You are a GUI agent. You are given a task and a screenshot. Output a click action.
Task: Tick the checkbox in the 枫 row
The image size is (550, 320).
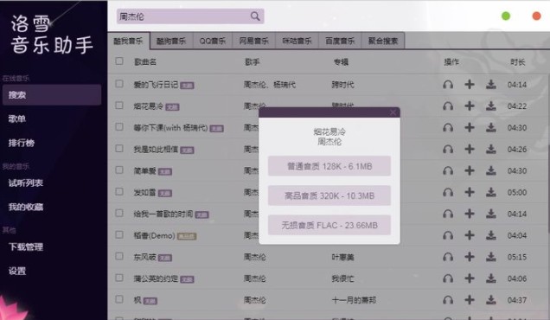pyautogui.click(x=119, y=299)
